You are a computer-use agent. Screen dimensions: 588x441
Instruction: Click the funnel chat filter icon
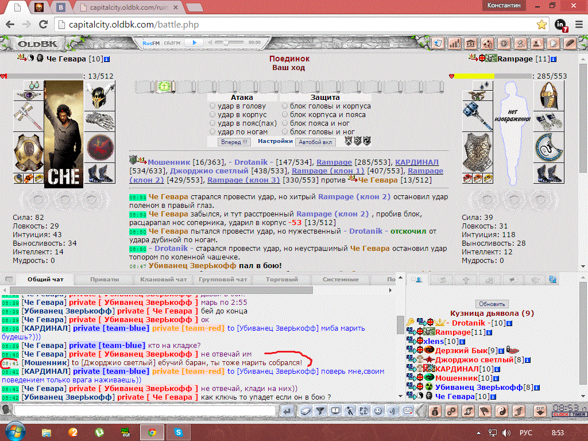pyautogui.click(x=320, y=411)
